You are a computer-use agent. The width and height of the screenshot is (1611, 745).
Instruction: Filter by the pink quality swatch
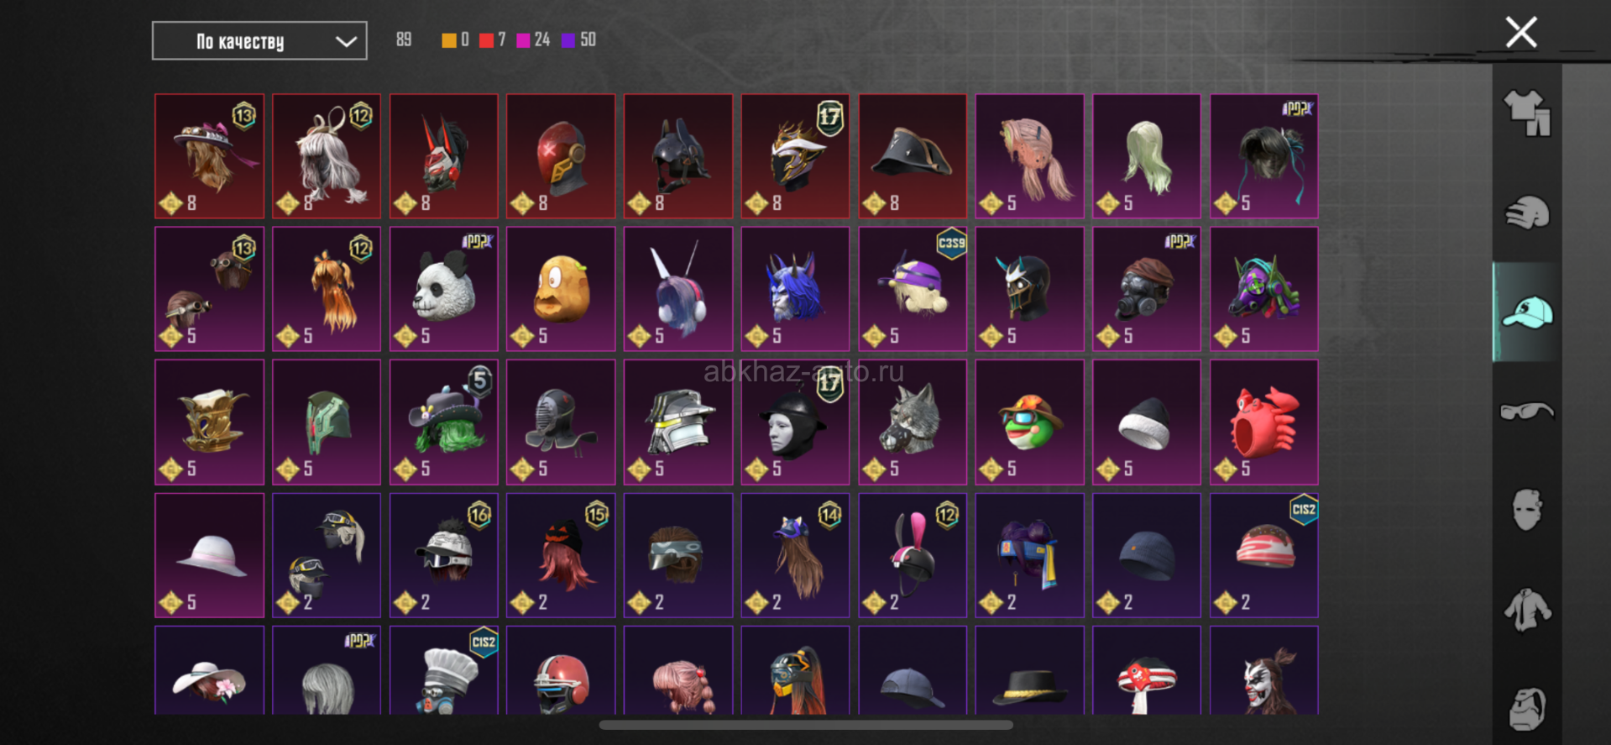tap(523, 40)
